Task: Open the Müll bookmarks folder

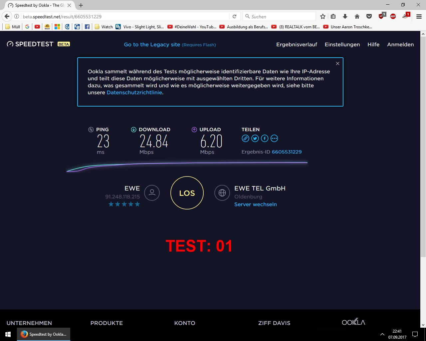Action: 13,27
